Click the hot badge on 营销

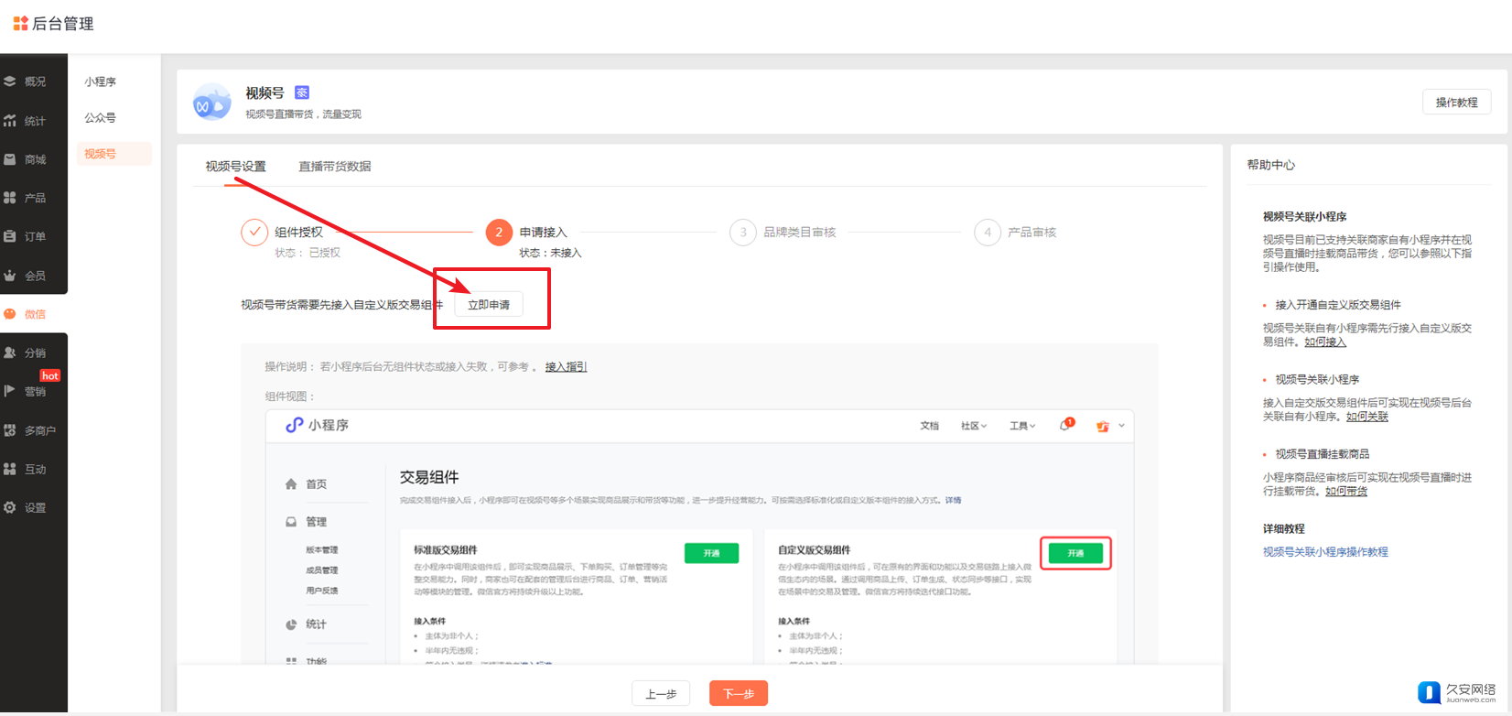pos(50,375)
